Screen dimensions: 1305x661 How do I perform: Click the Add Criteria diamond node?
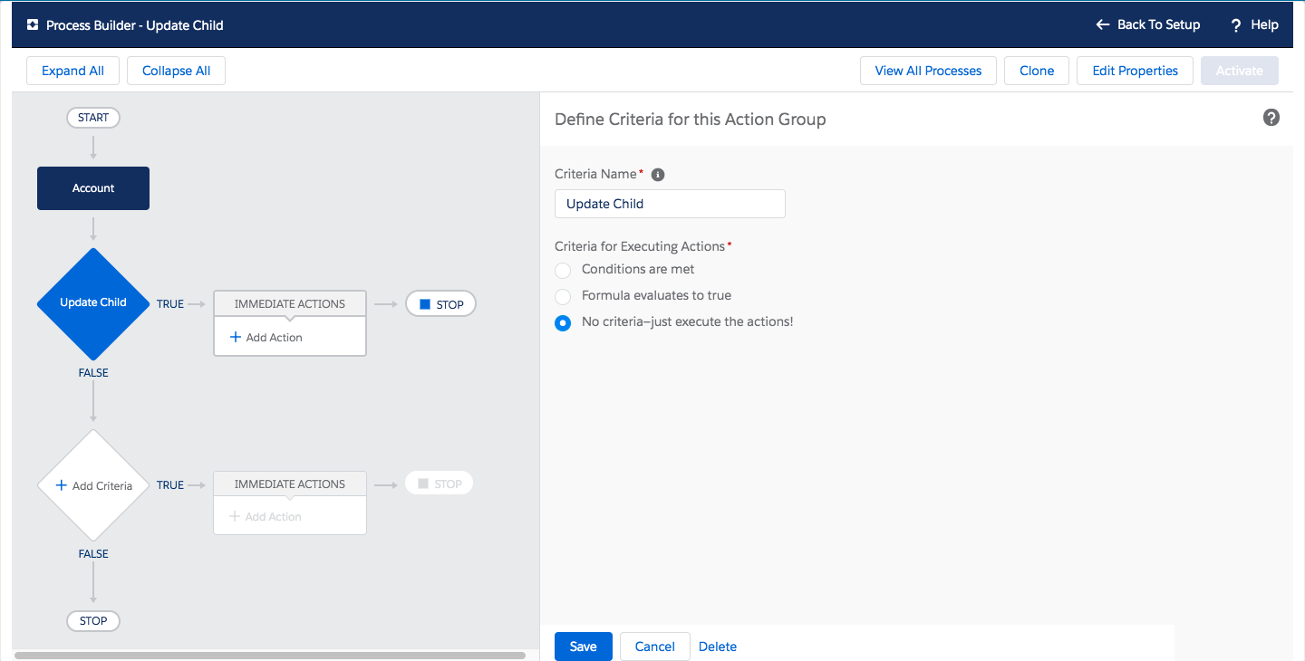click(93, 485)
